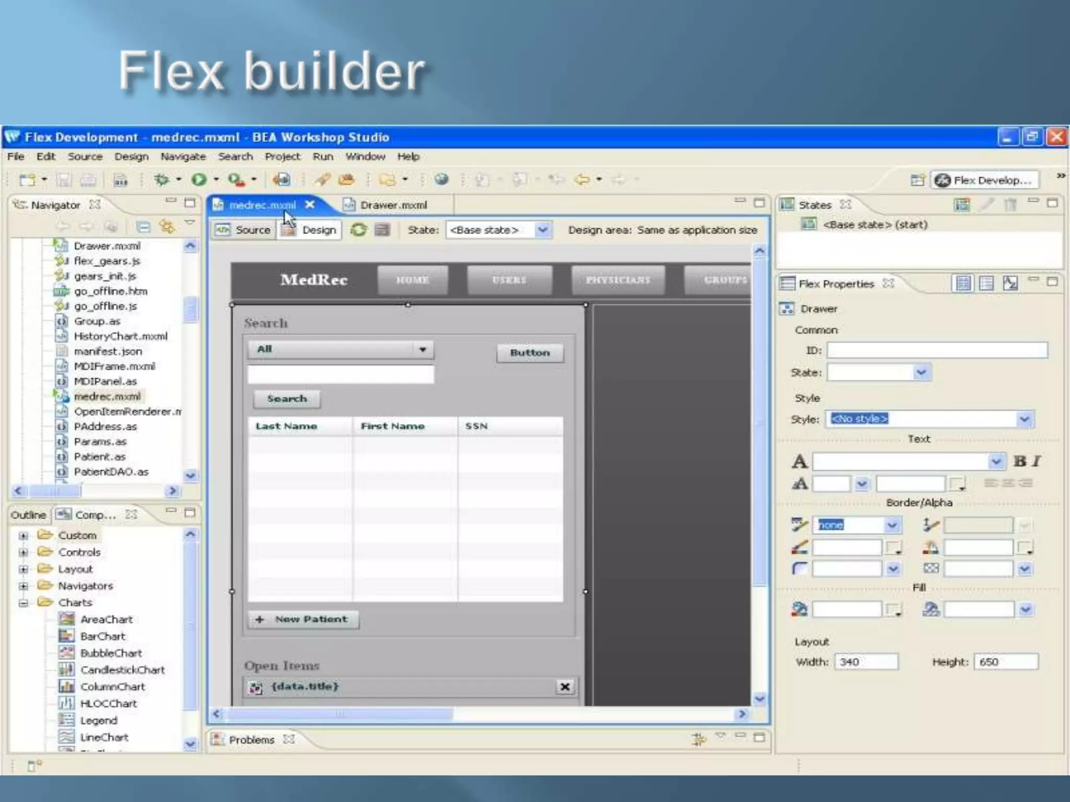Click the Width input field
Image resolution: width=1070 pixels, height=802 pixels.
[866, 662]
